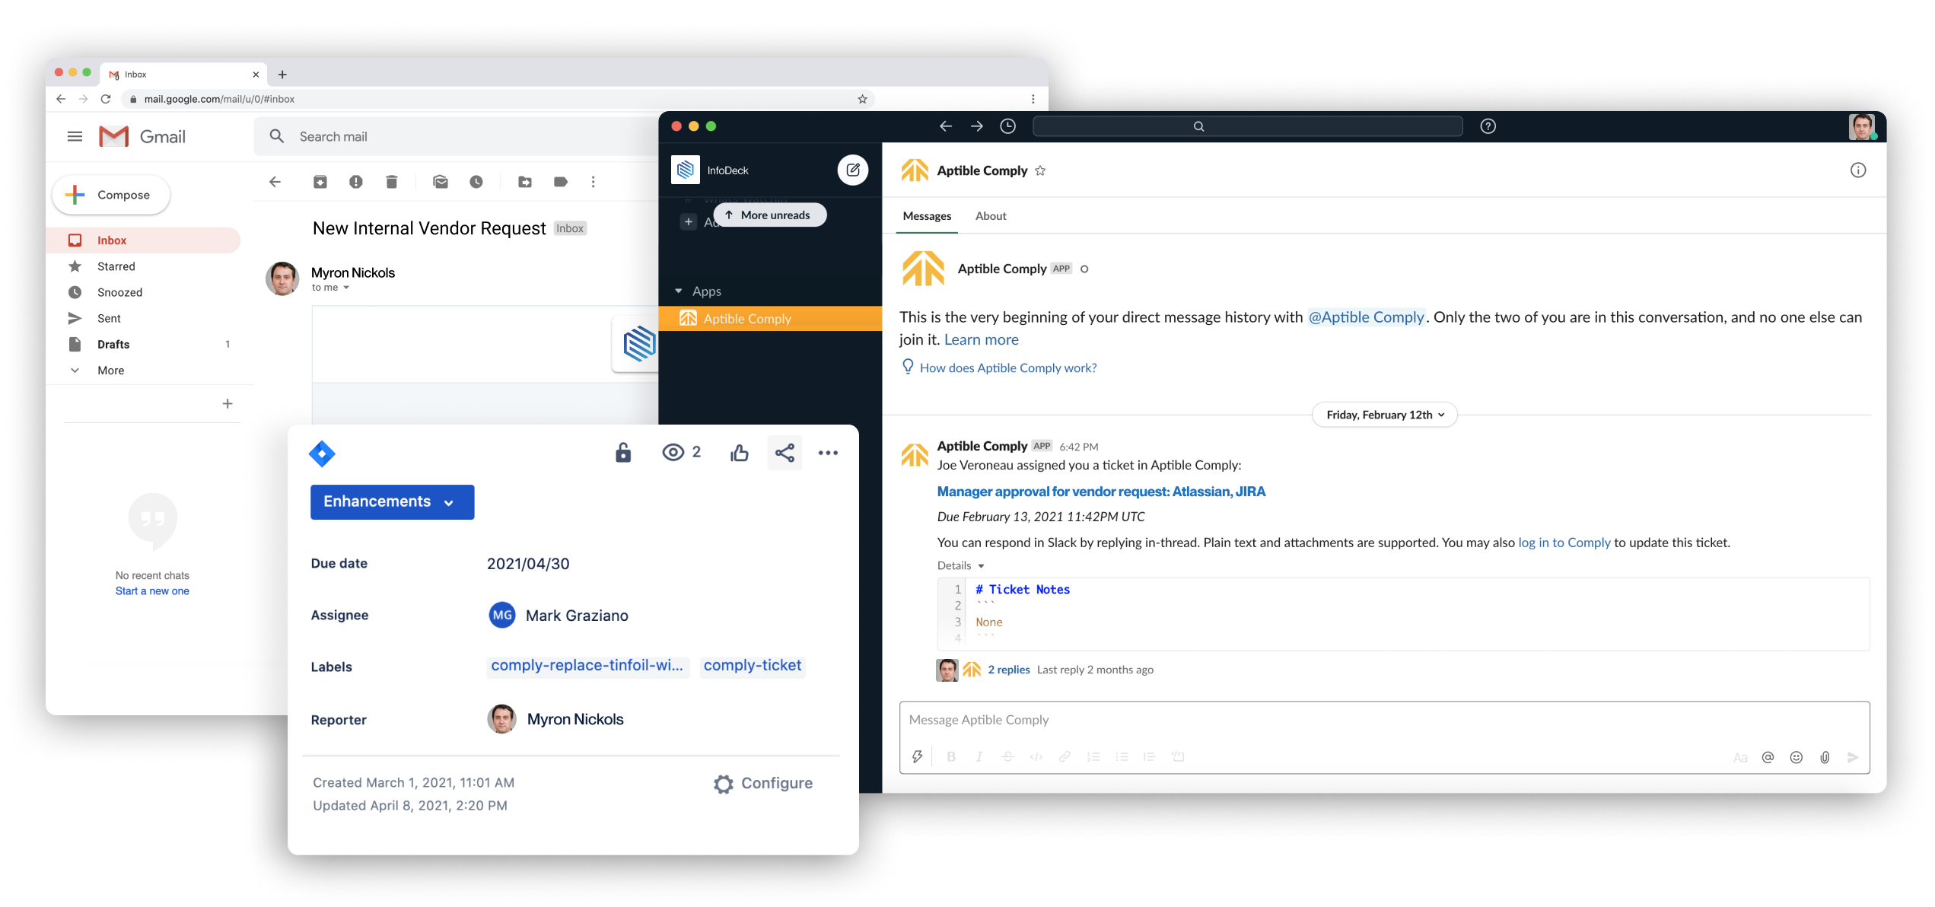The width and height of the screenshot is (1935, 907).
Task: Click Search mail field in Gmail
Action: 457,136
